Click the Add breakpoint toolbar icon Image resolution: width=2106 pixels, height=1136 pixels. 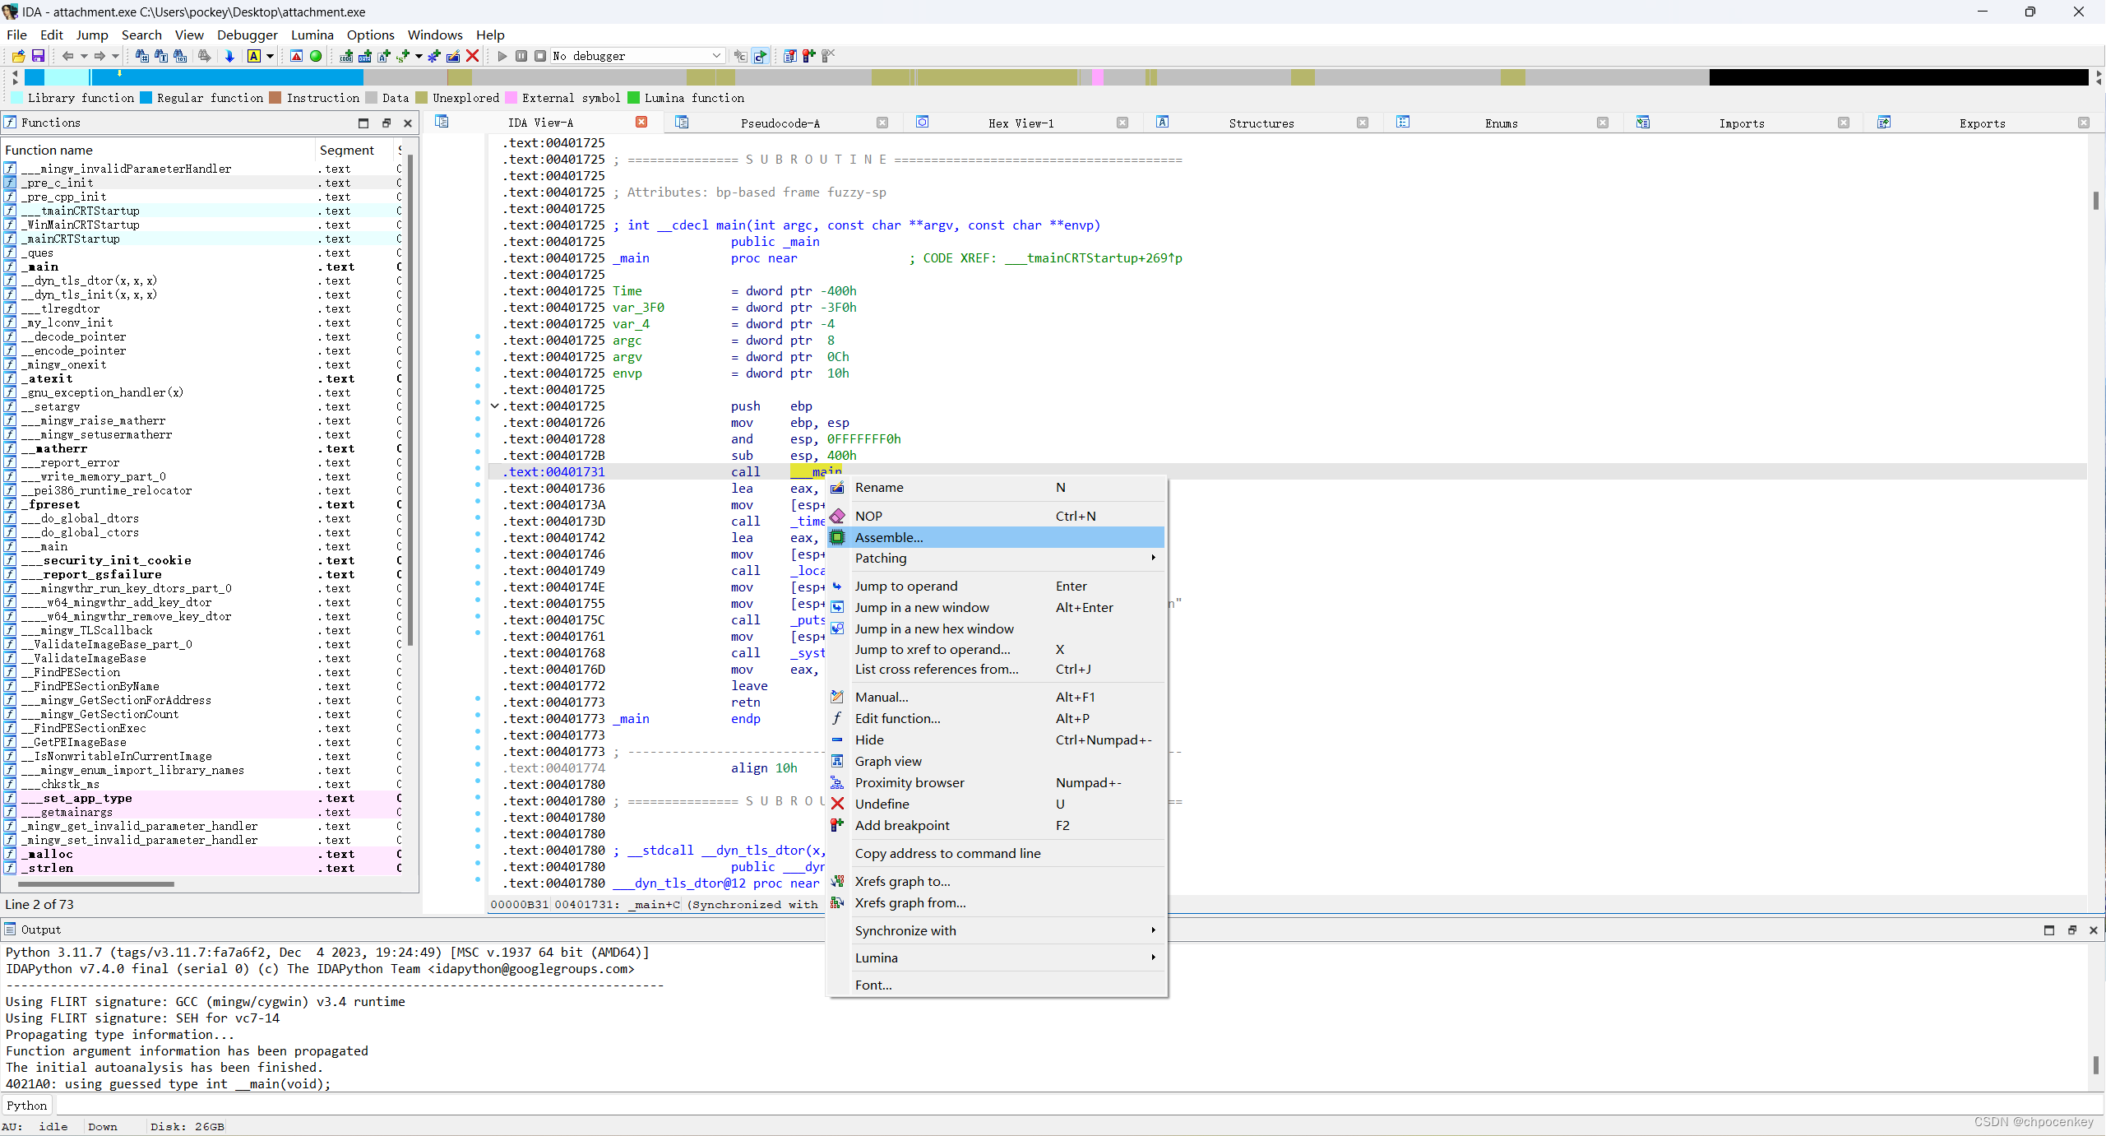tap(809, 56)
